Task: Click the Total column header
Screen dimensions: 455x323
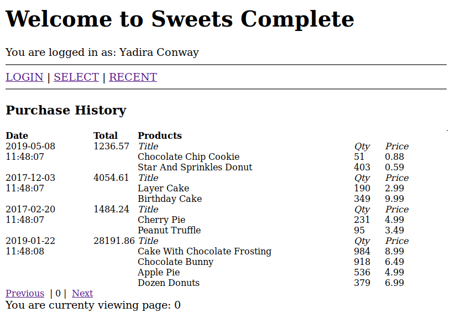Action: click(106, 136)
